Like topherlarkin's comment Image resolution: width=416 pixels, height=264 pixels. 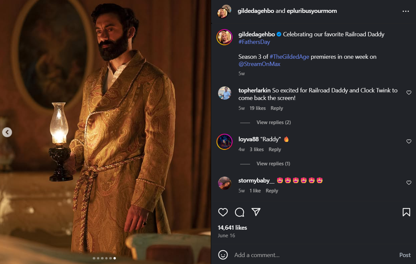pos(409,93)
